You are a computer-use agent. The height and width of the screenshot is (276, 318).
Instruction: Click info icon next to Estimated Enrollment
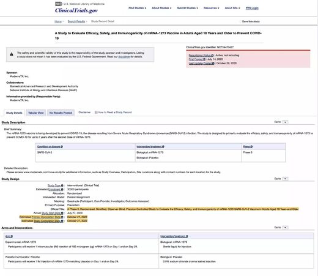62,189
